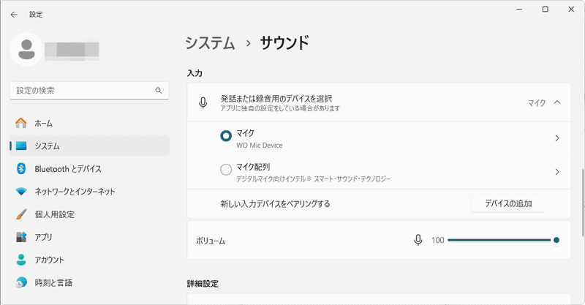Click システム in the breadcrumb
Screen dimensions: 585x305
211,42
